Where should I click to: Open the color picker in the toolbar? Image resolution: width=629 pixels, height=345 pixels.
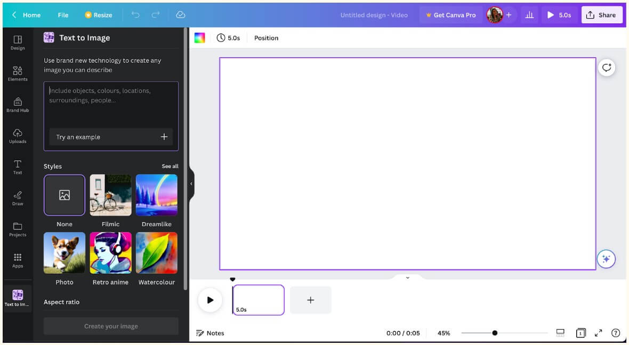(x=200, y=38)
